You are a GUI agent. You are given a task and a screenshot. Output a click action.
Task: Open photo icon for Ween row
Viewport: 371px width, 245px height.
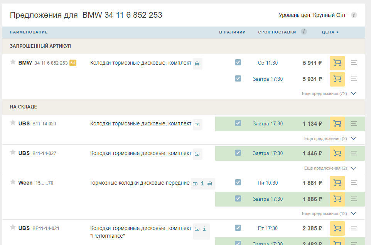[195, 183]
